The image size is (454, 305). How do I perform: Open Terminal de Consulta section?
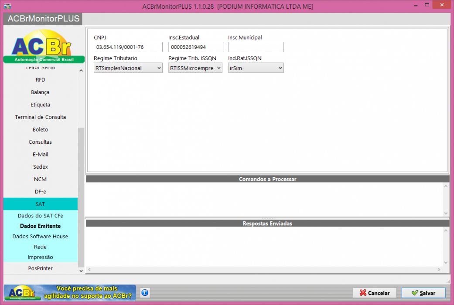tap(40, 117)
